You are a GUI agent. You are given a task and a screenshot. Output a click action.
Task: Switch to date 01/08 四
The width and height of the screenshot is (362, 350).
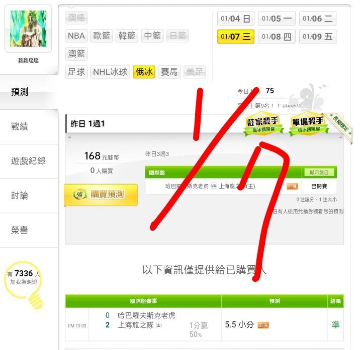(277, 37)
